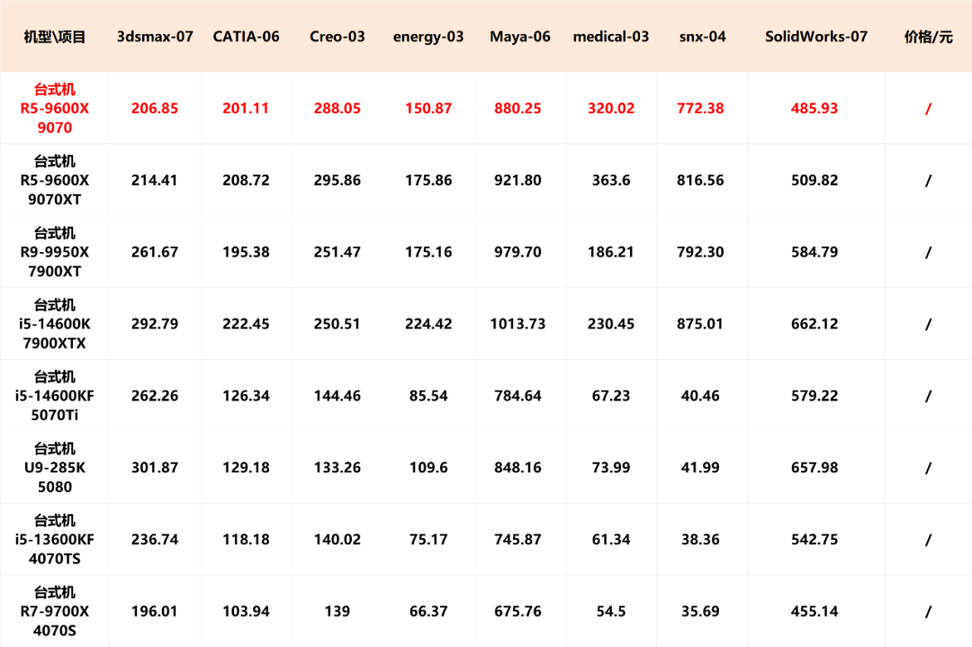972x647 pixels.
Task: Select the i5-14600KF 5070Ti row label
Action: (55, 396)
